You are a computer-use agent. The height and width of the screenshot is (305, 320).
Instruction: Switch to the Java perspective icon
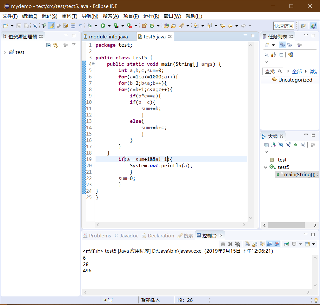click(313, 26)
